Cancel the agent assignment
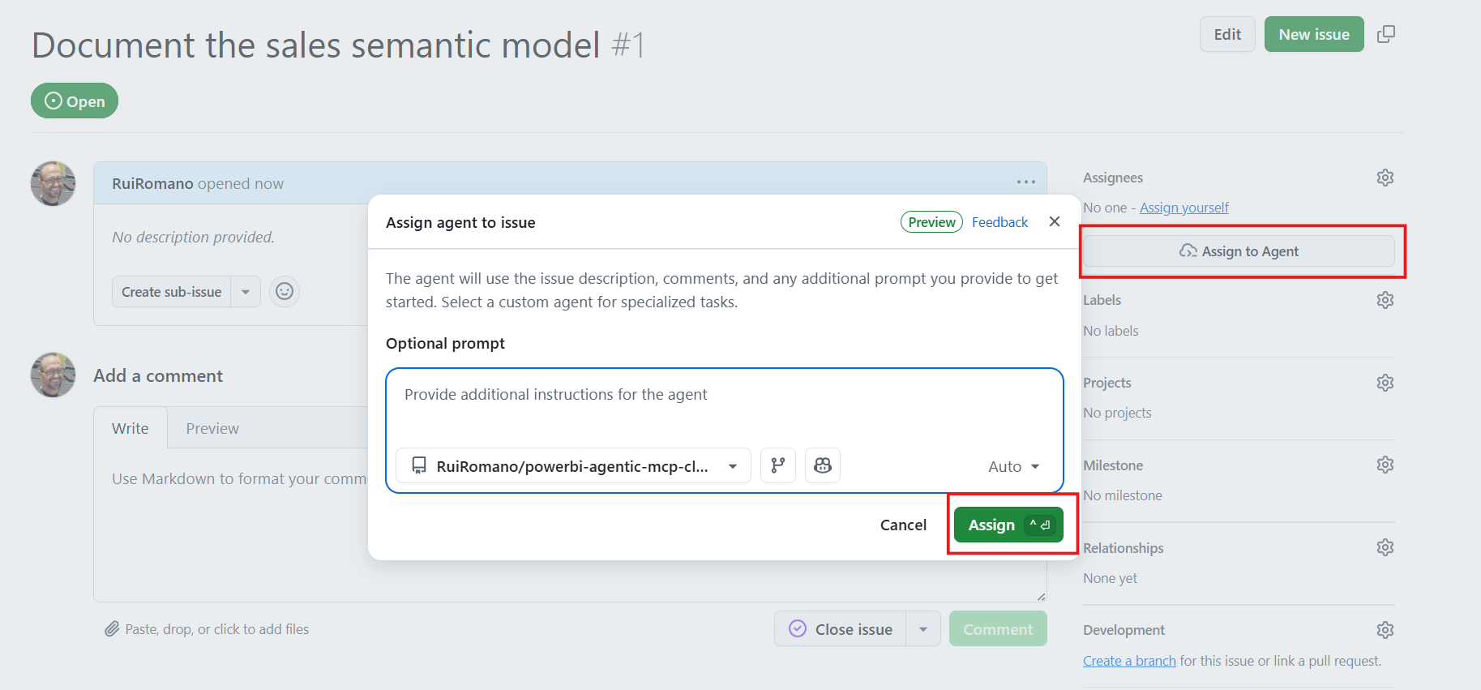The image size is (1481, 690). pos(903,525)
